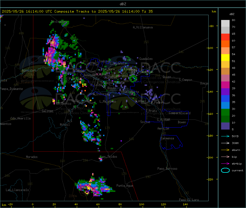
Task: Click the Bowen location label
Action: point(182,122)
